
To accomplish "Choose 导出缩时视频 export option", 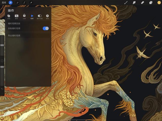I will [28, 36].
